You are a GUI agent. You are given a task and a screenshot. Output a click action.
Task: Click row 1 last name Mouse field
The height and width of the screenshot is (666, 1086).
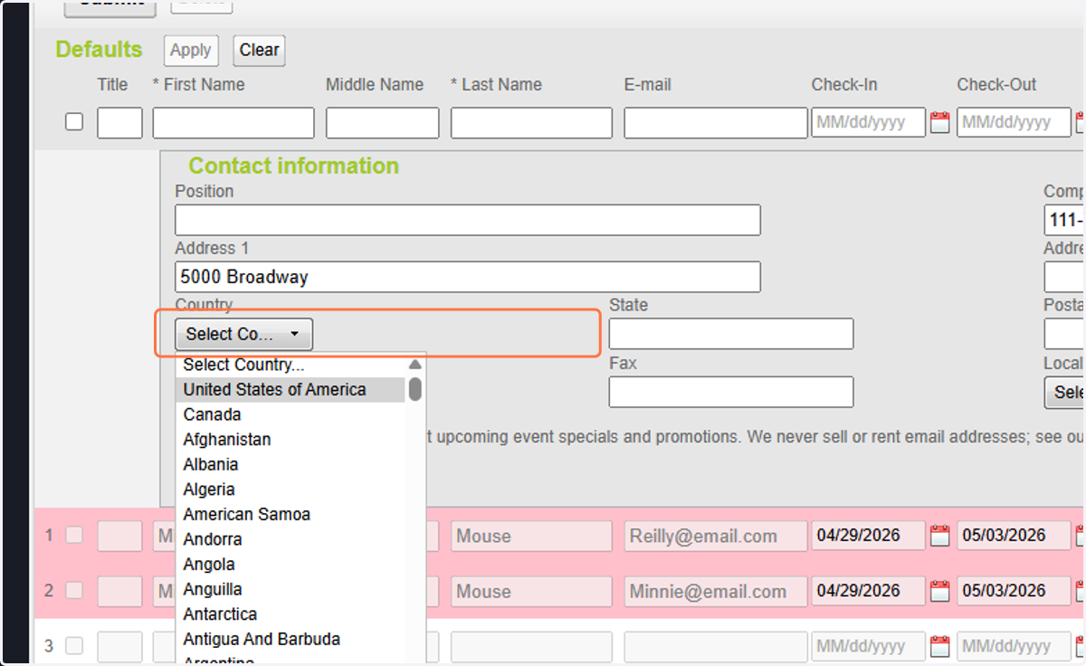(x=532, y=536)
